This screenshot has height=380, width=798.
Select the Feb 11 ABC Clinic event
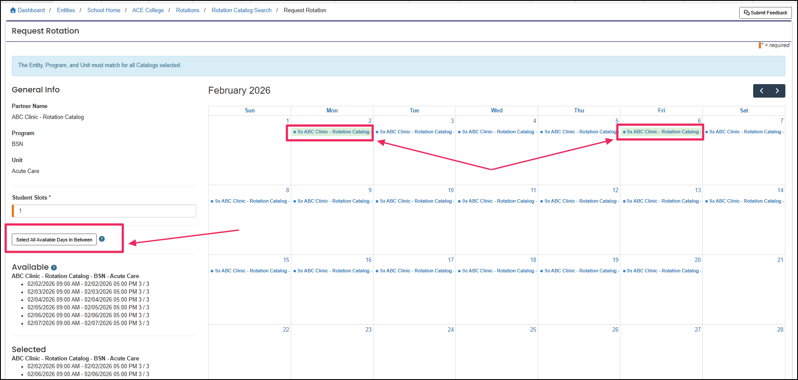click(497, 201)
